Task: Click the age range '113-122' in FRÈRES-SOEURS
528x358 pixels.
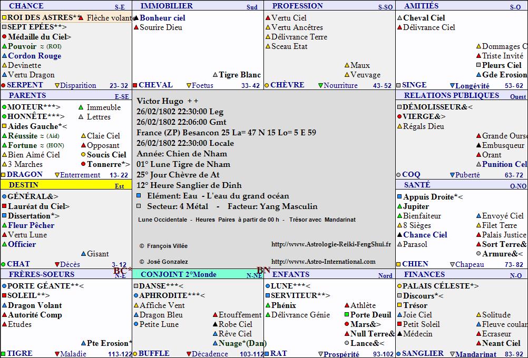Action: (x=120, y=354)
